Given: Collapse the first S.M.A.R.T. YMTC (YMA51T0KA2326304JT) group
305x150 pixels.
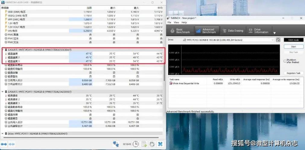Looking at the screenshot, I should 2,50.
